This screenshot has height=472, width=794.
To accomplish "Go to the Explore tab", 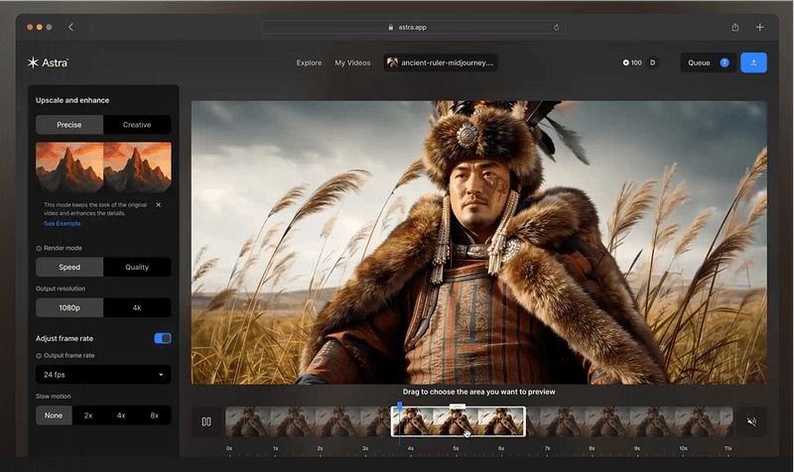I will [x=309, y=62].
